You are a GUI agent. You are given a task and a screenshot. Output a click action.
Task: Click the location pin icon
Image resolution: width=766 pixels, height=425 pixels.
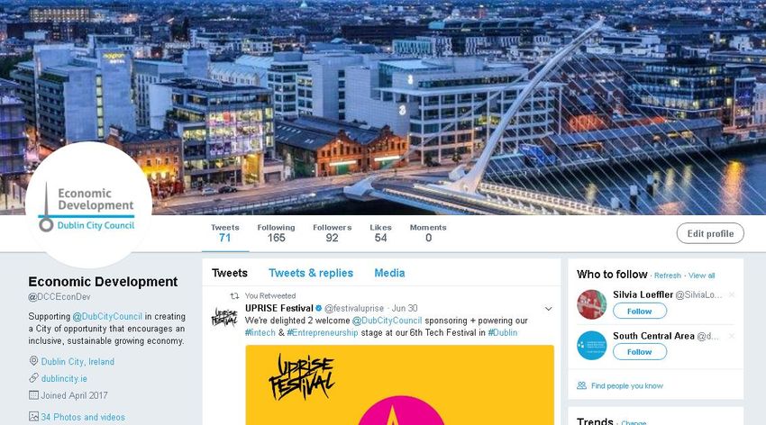pyautogui.click(x=33, y=361)
